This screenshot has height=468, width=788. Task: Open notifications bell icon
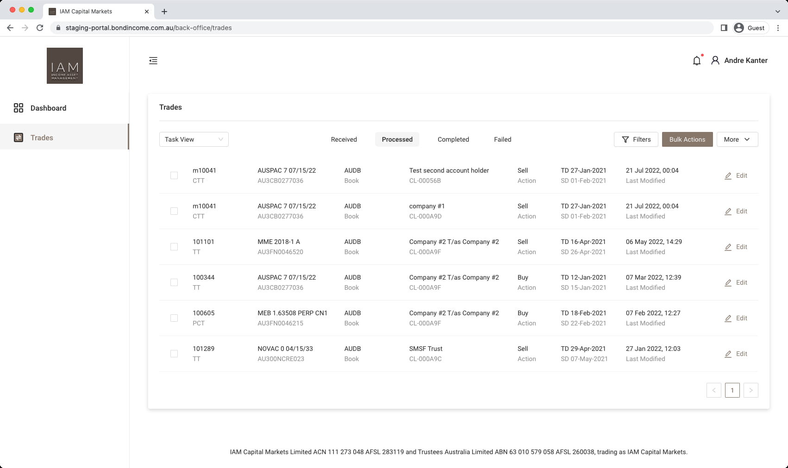(x=696, y=61)
